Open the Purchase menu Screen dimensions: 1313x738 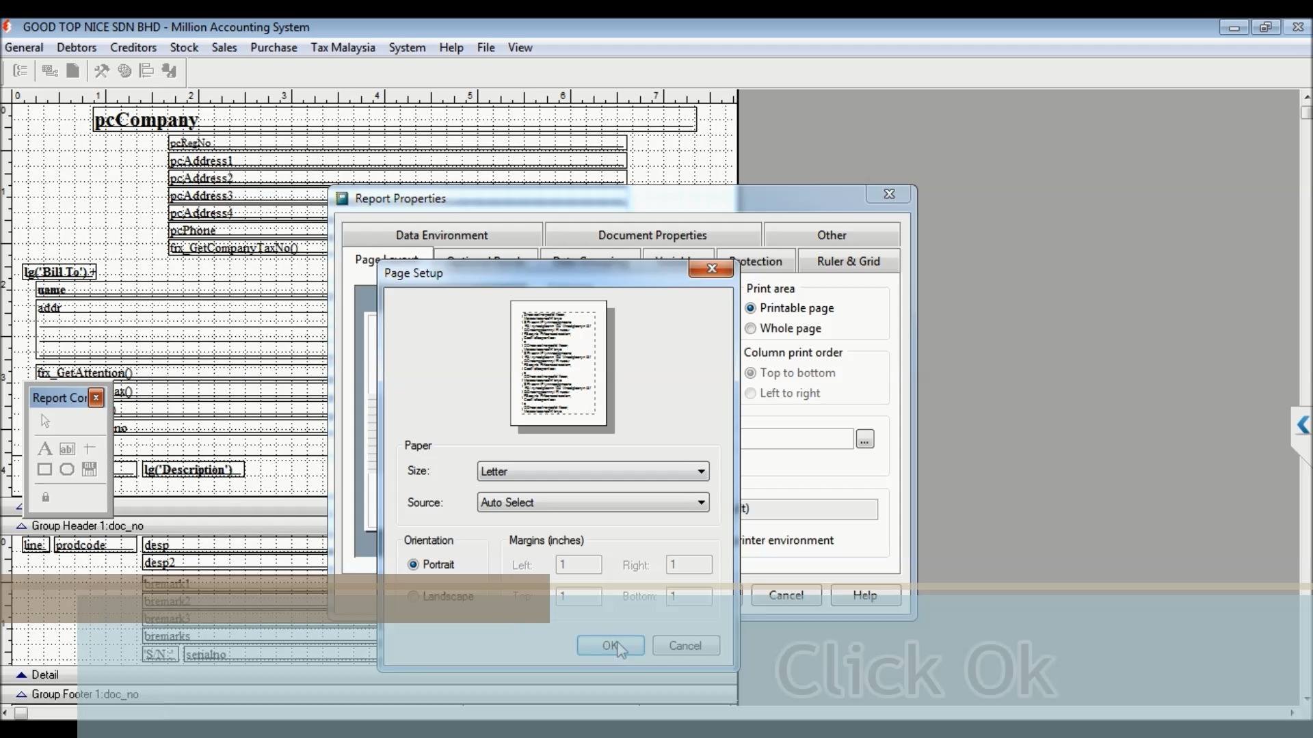click(274, 47)
